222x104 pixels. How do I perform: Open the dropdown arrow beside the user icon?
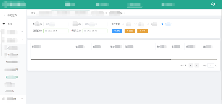[216, 4]
